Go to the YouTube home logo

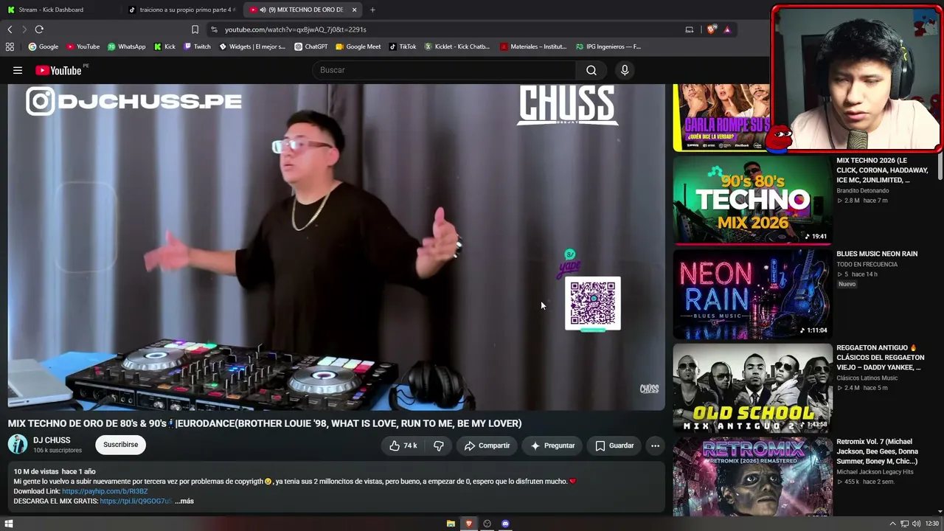pos(58,70)
